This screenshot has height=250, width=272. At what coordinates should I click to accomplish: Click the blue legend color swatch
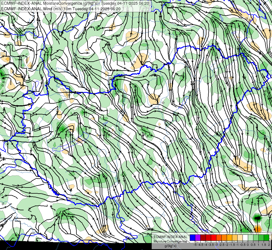193,237
